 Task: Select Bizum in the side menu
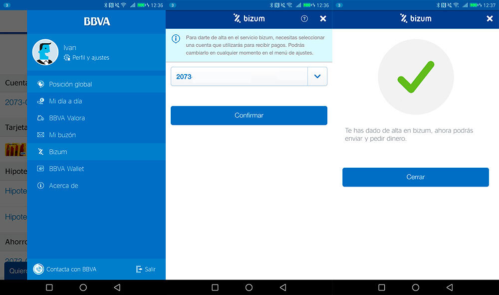[x=58, y=152]
